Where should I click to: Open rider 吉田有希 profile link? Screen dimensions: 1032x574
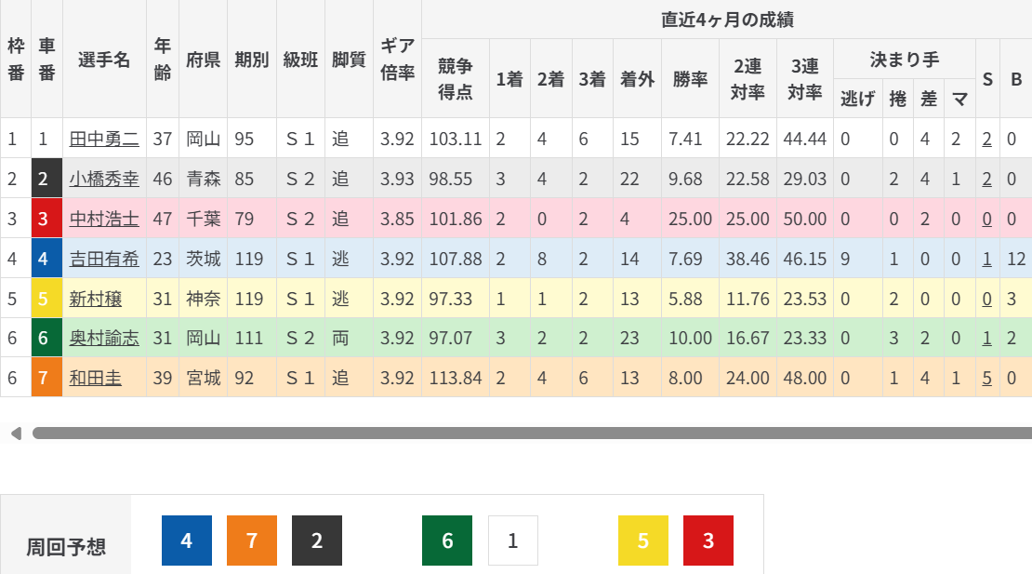(104, 260)
